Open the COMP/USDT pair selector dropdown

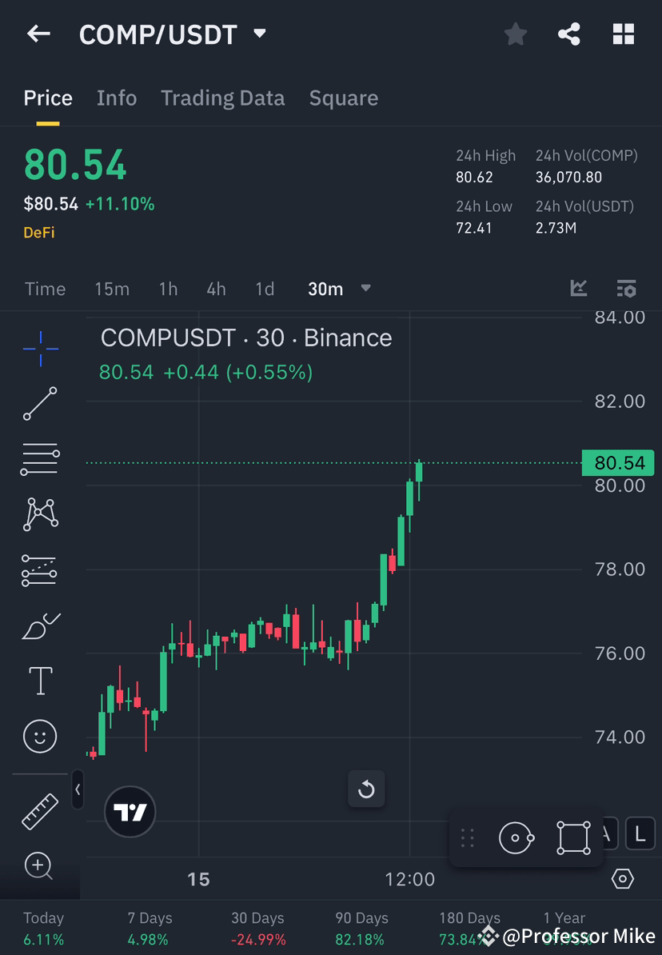click(259, 34)
